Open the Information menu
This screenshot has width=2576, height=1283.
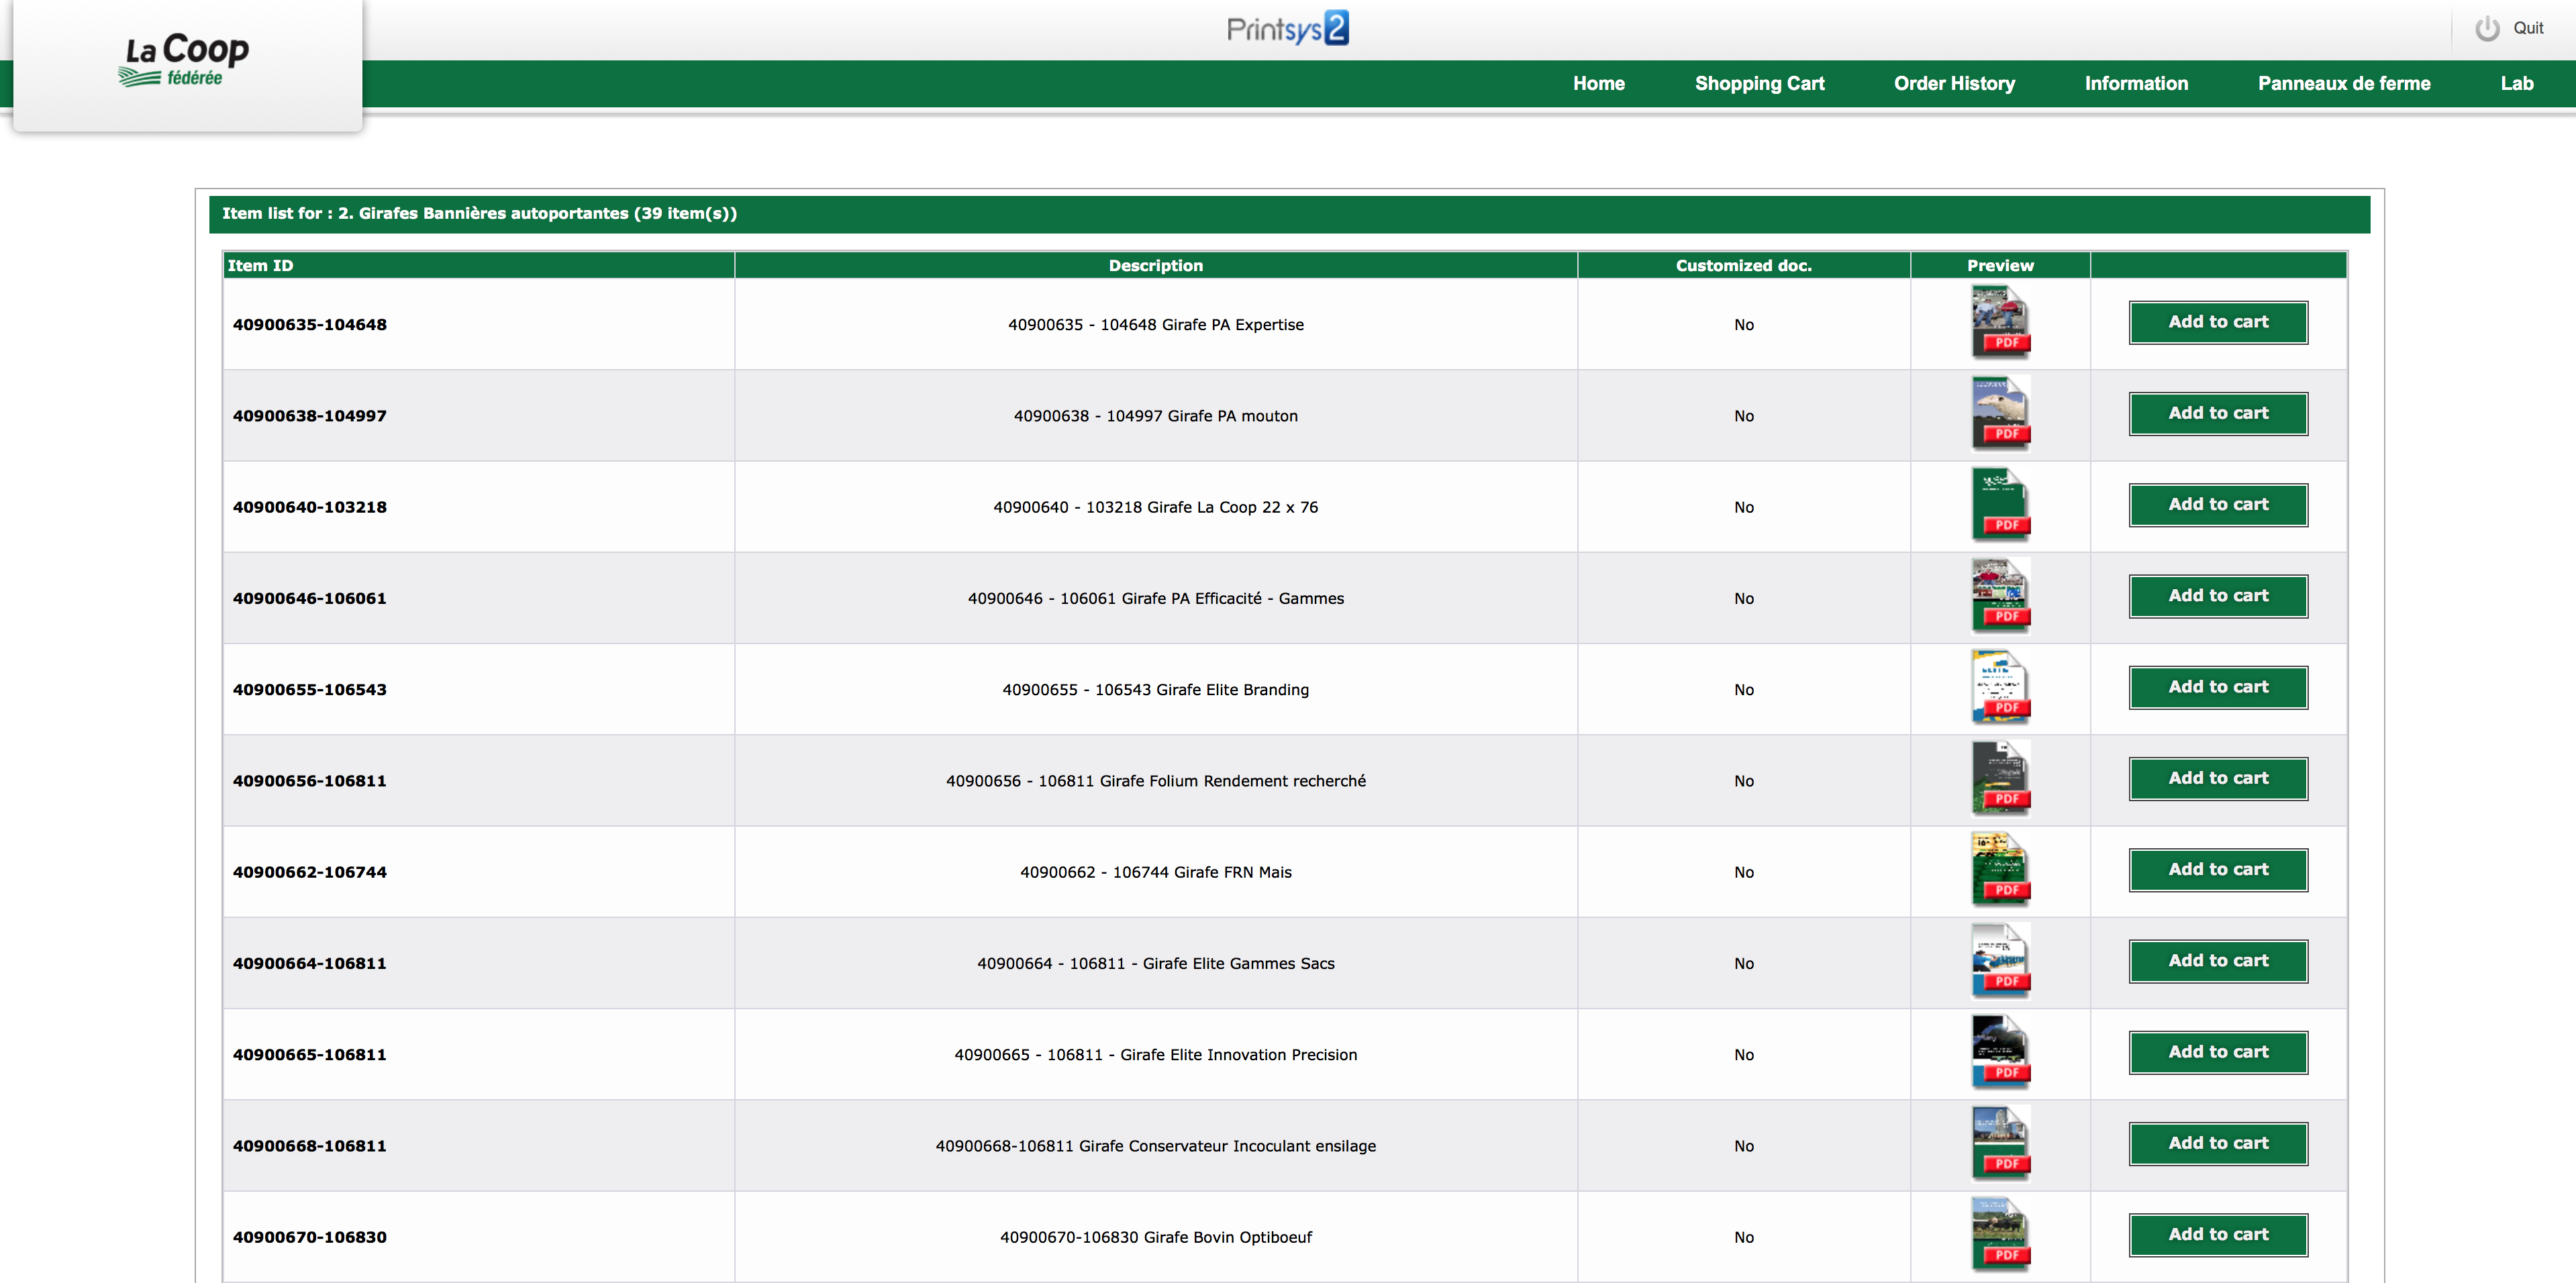tap(2136, 84)
